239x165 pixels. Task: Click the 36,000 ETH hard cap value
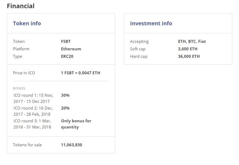(189, 56)
